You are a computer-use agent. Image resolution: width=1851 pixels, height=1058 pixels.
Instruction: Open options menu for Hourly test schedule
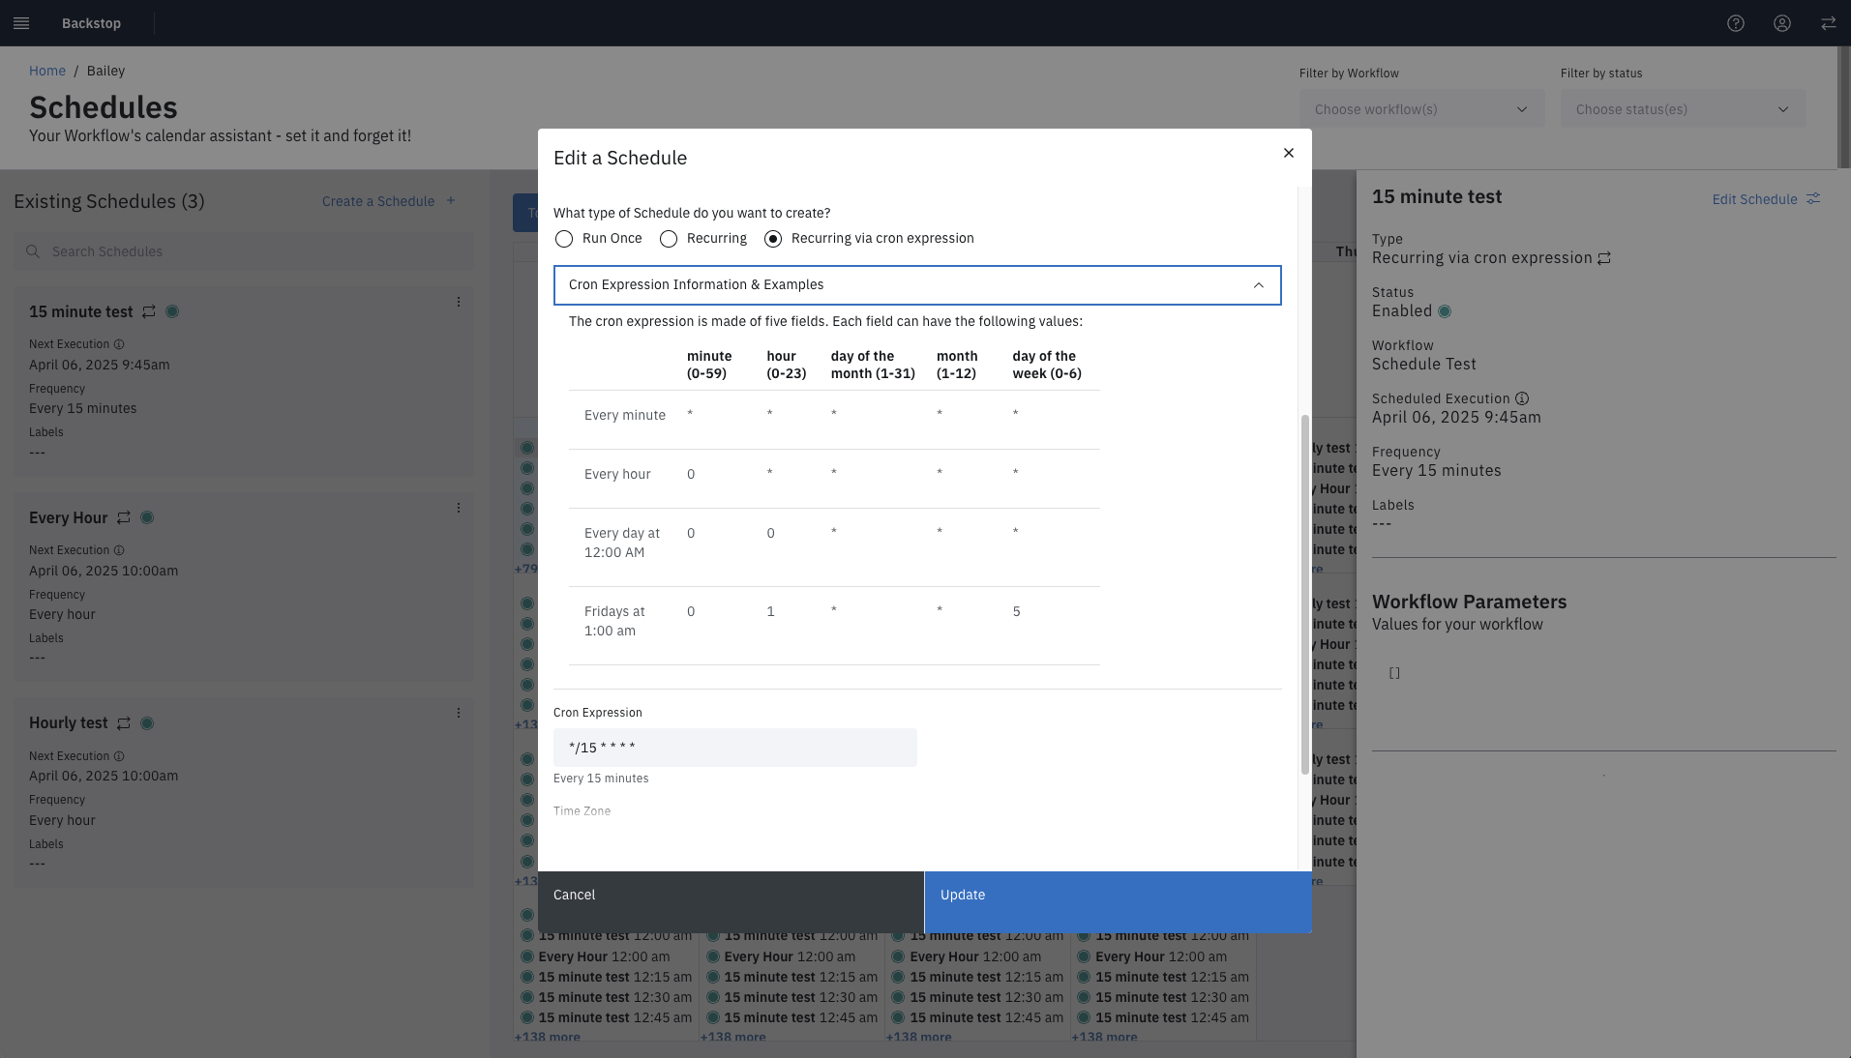point(459,714)
